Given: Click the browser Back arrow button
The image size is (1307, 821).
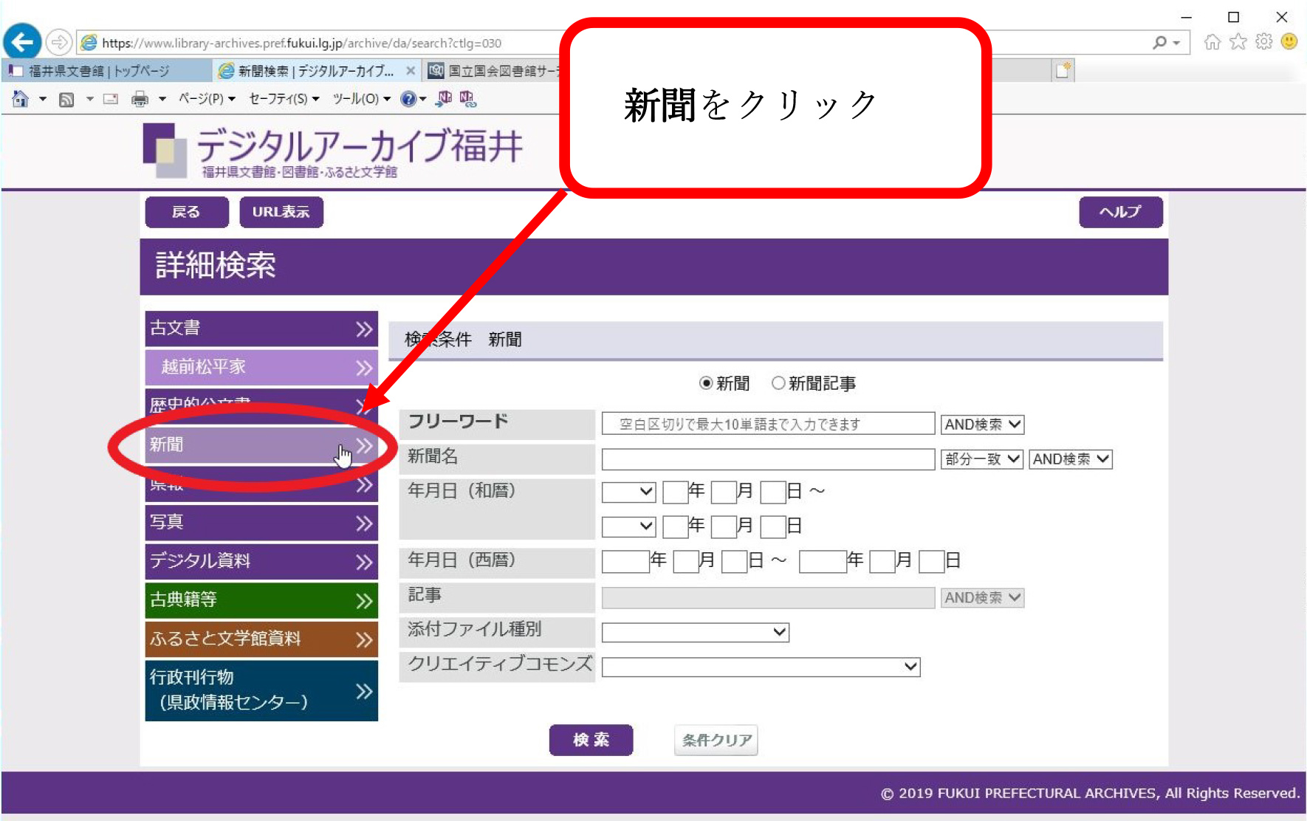Looking at the screenshot, I should pyautogui.click(x=22, y=41).
